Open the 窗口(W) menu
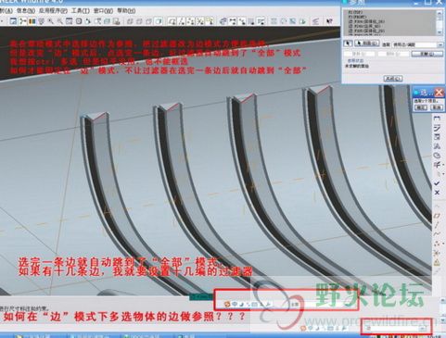Image resolution: width=446 pixels, height=338 pixels. (103, 11)
